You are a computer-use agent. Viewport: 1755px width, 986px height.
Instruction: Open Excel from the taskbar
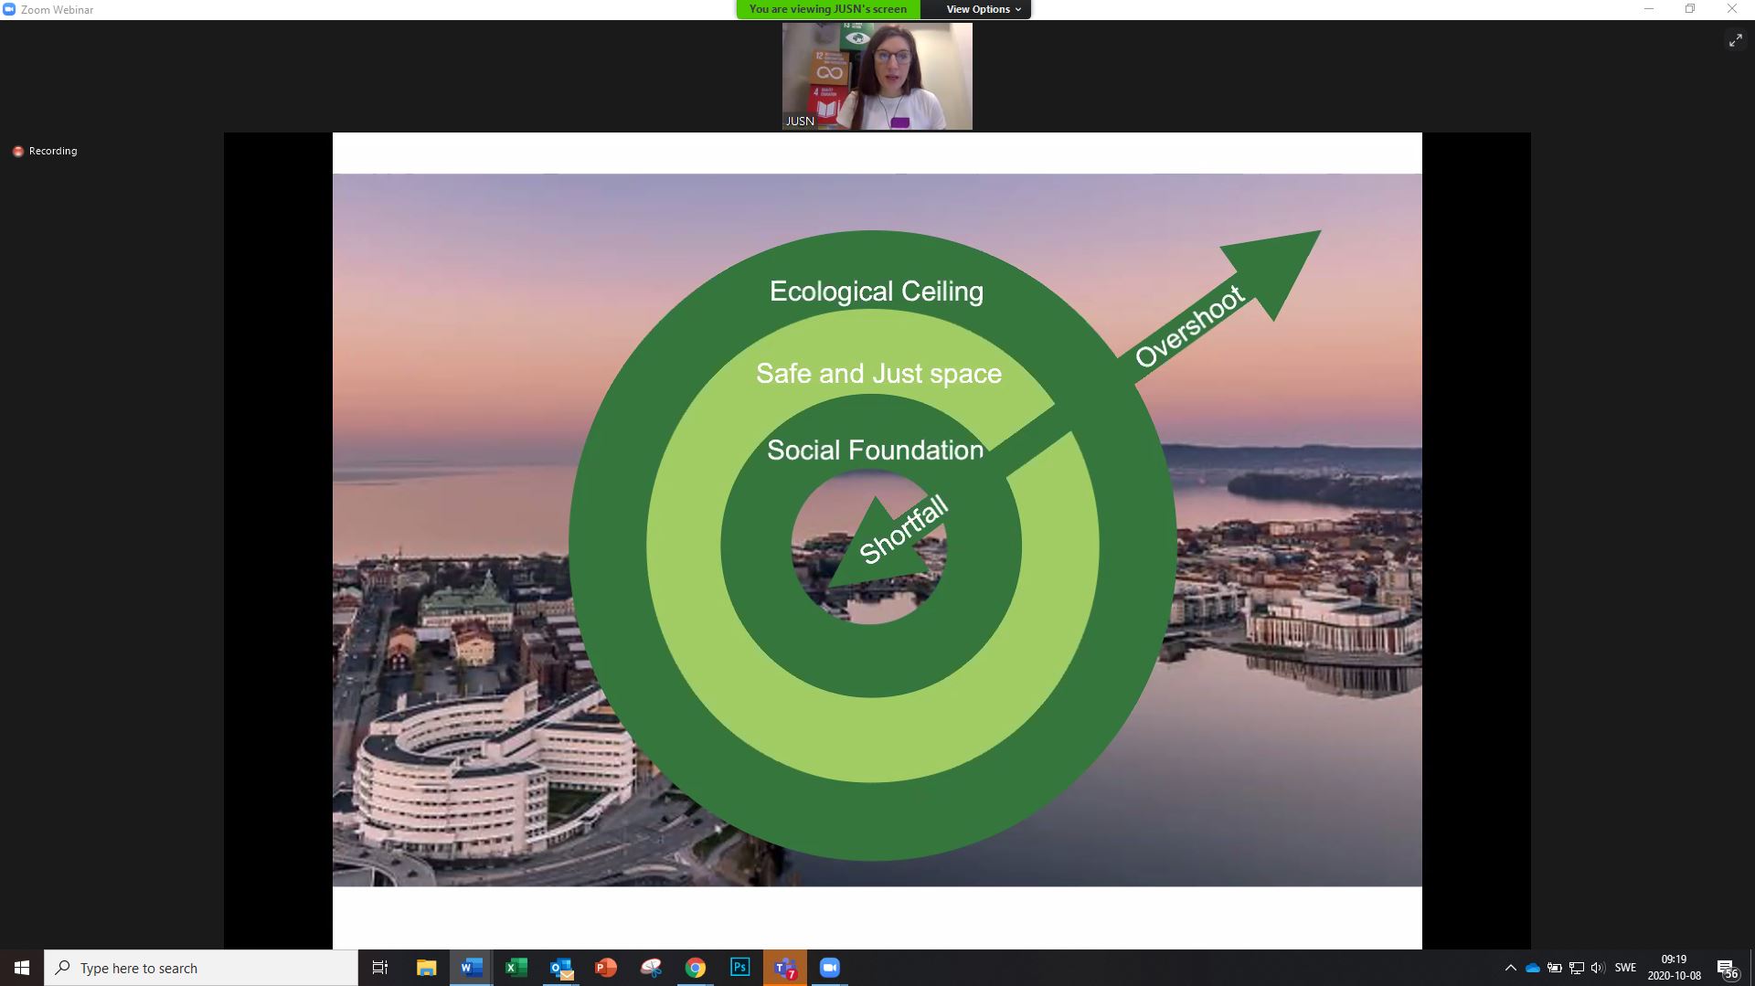(516, 968)
